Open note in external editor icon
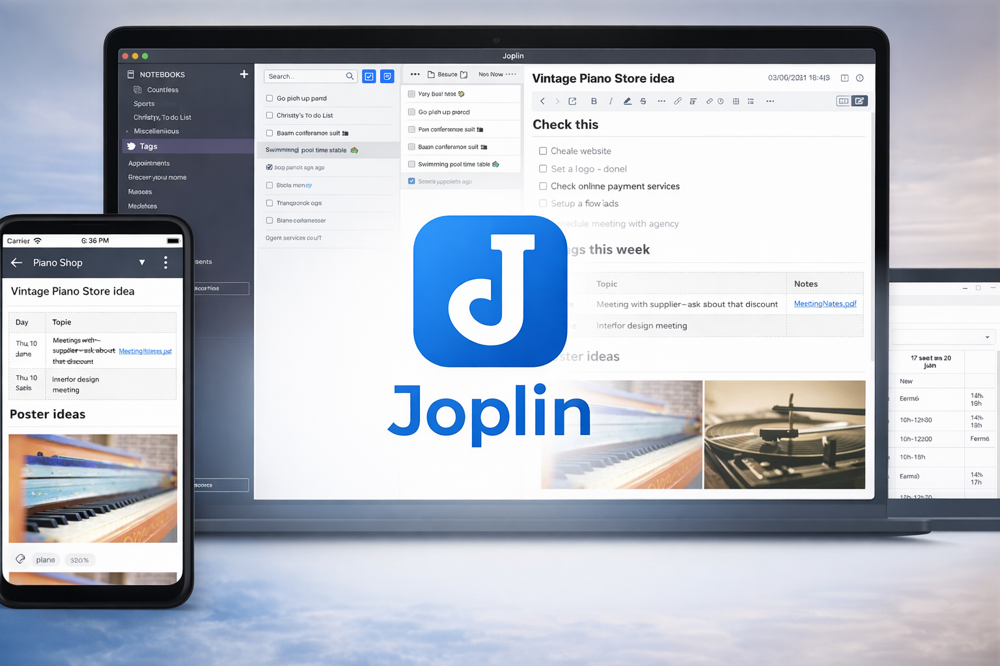Viewport: 1000px width, 666px height. click(572, 101)
